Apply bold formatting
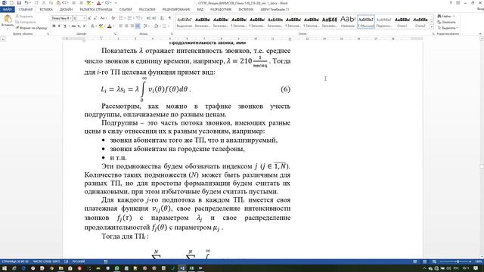Viewport: 484px width, 272px height. point(54,26)
